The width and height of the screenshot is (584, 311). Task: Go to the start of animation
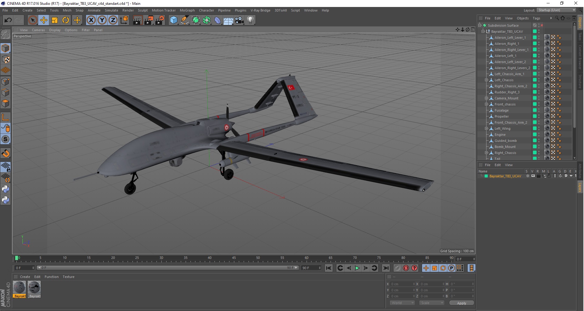(x=328, y=268)
